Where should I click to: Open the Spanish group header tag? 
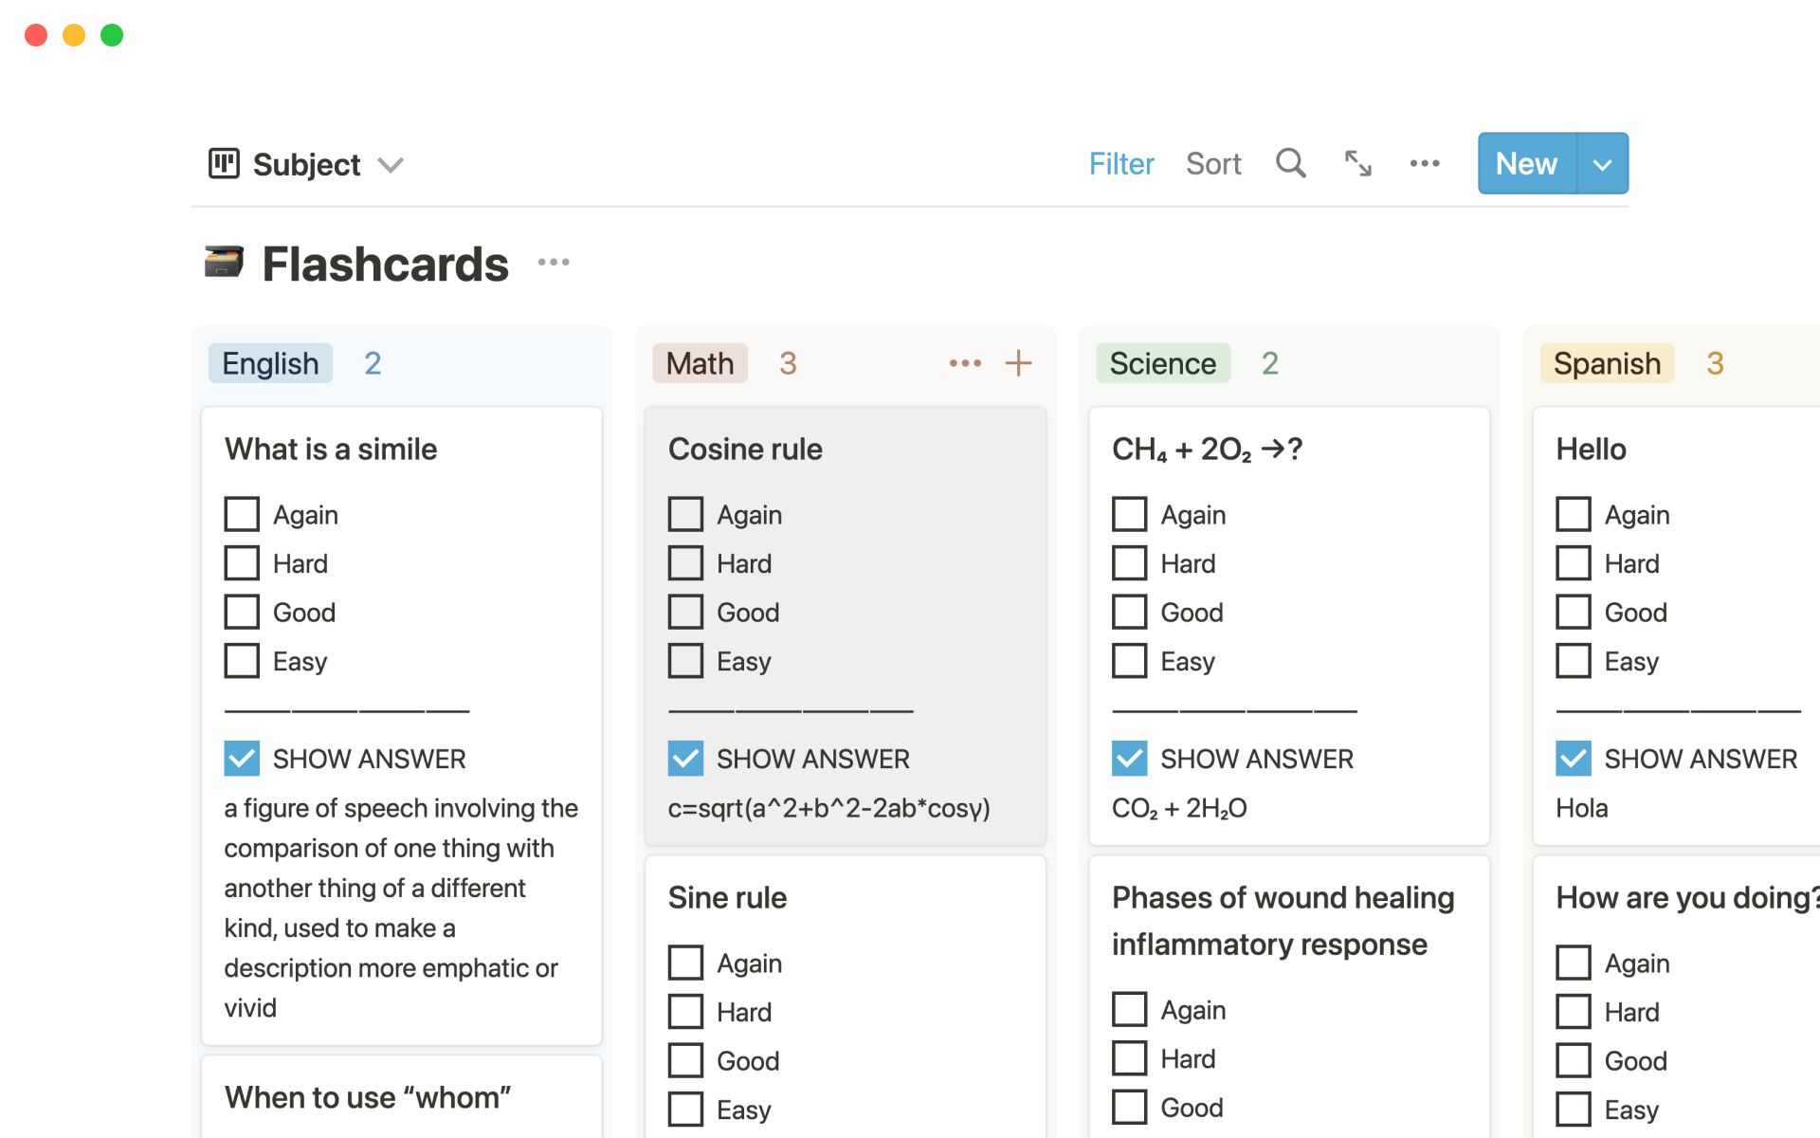tap(1607, 363)
